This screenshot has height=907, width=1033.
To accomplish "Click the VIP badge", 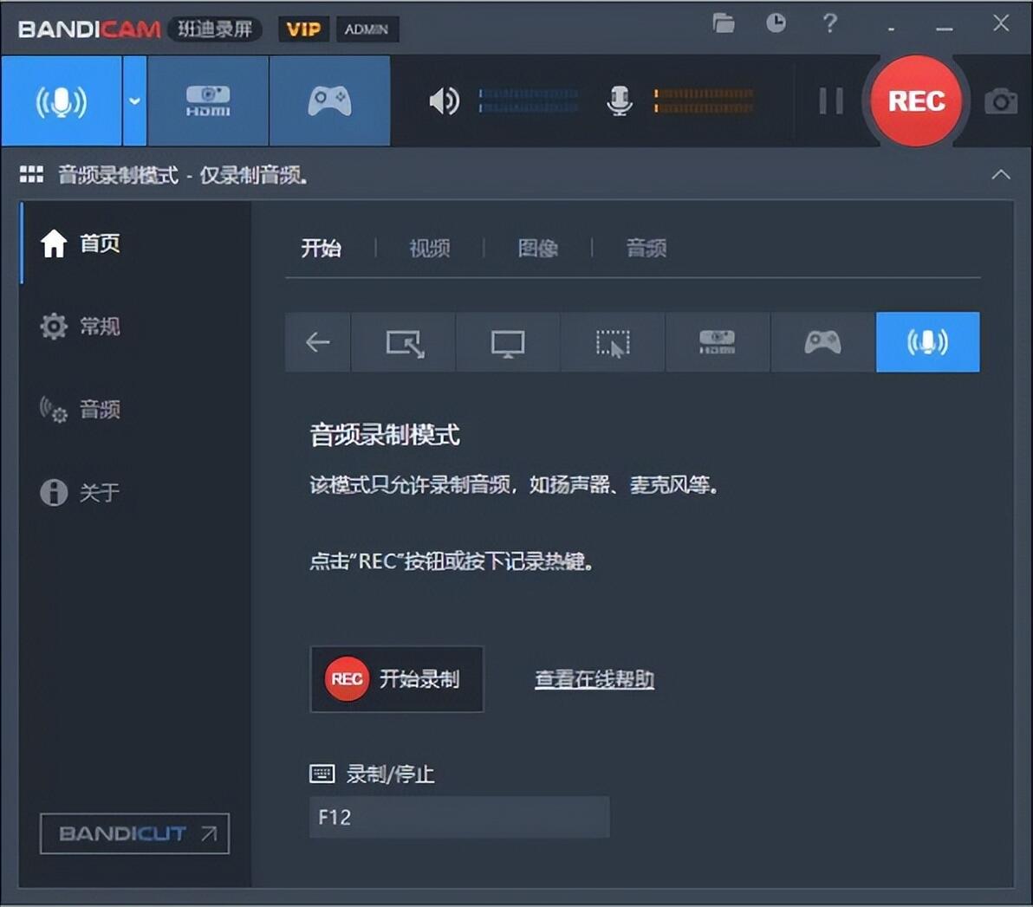I will click(x=303, y=29).
